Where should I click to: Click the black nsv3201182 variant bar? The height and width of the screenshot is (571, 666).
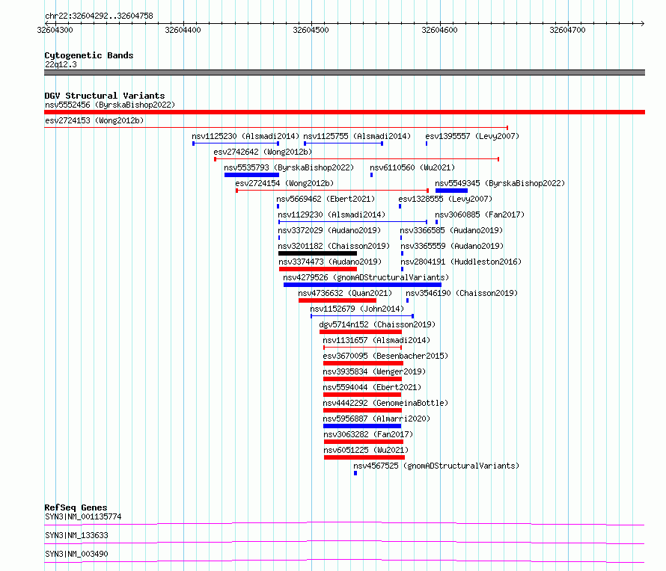[318, 253]
